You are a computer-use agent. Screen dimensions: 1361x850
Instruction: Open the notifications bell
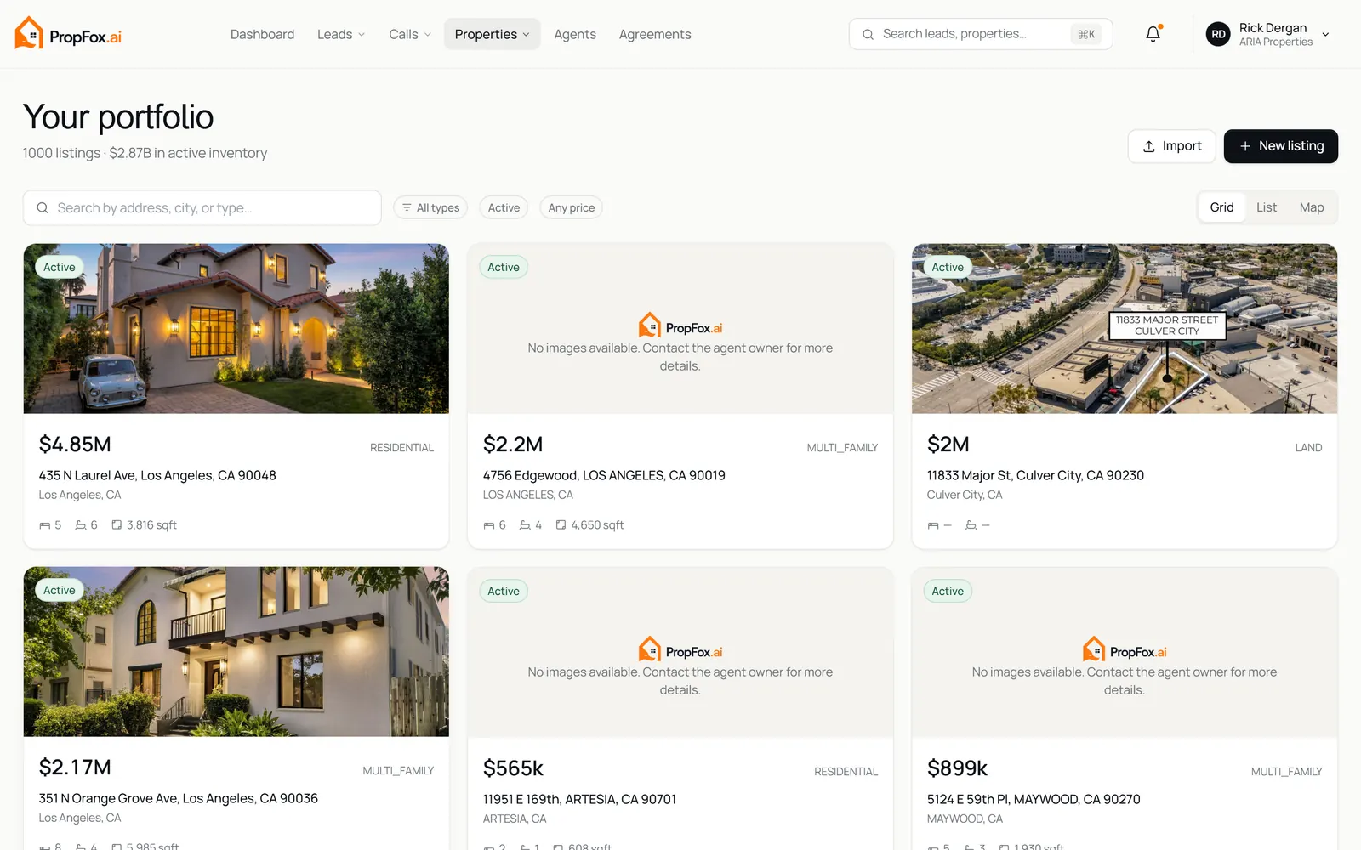pos(1153,34)
